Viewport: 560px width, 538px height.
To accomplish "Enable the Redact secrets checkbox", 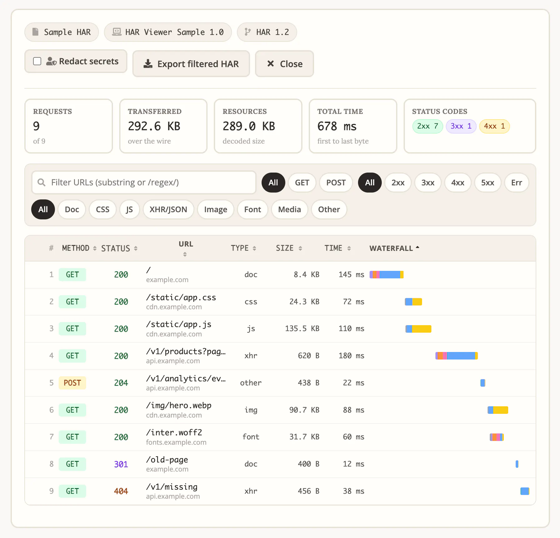I will [x=37, y=61].
